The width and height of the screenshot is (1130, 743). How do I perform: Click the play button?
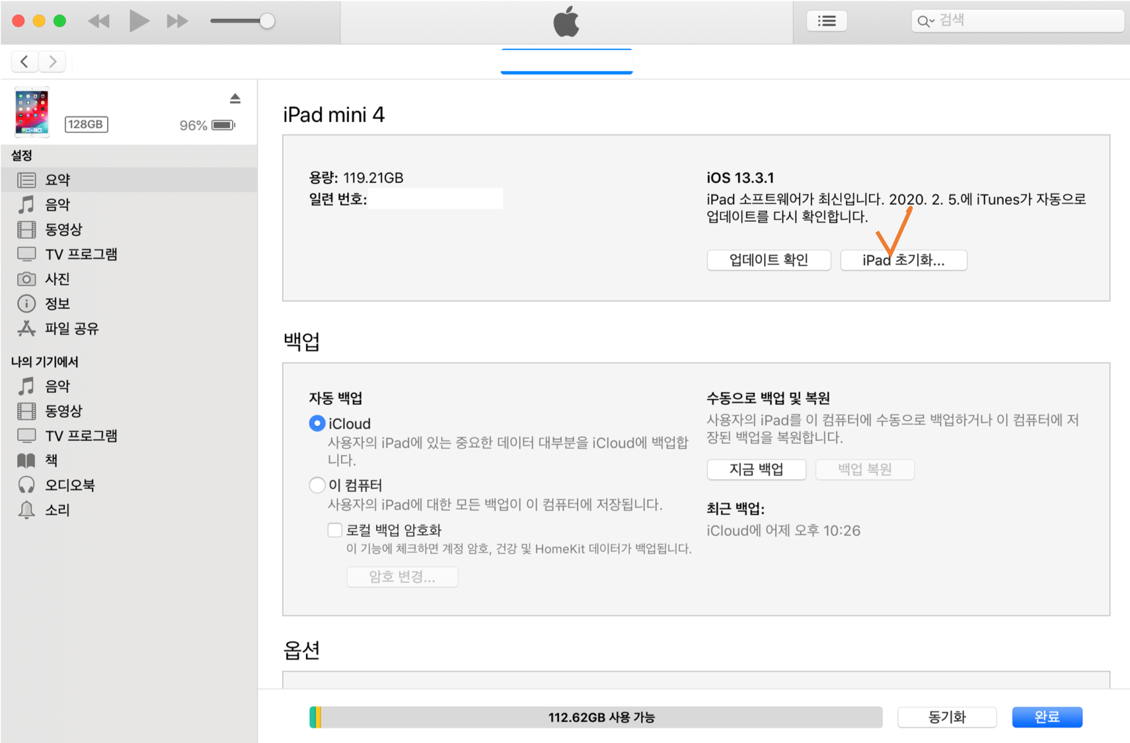(139, 21)
